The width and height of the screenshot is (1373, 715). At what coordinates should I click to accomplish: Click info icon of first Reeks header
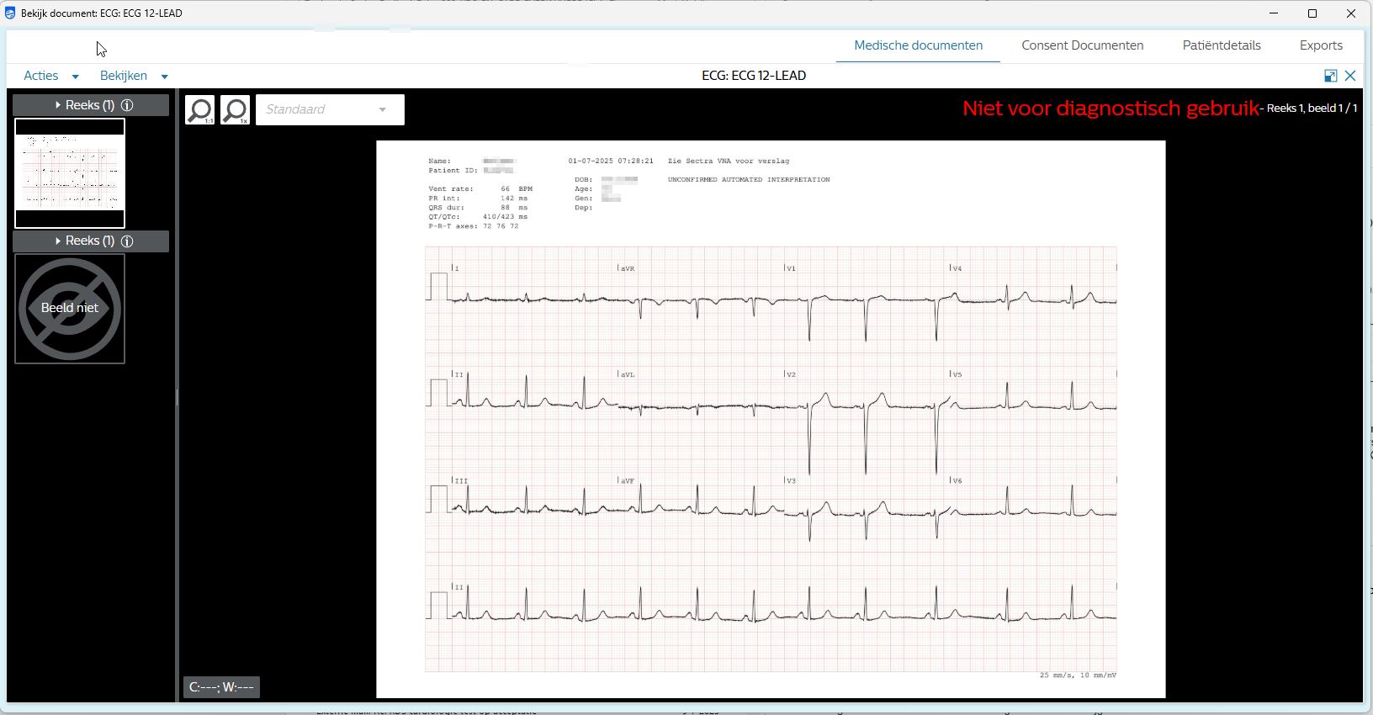(x=127, y=105)
